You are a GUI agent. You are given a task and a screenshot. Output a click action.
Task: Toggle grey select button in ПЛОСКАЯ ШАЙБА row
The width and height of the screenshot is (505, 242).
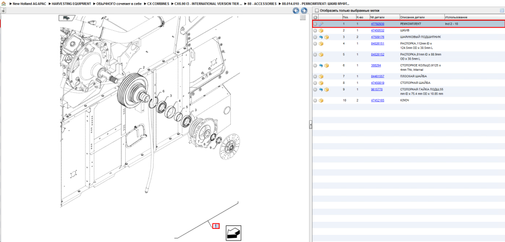click(316, 77)
